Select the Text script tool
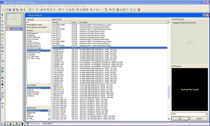210x126 pixels. [x=2, y=28]
